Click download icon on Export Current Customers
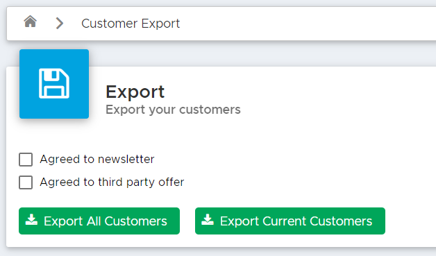 click(208, 220)
